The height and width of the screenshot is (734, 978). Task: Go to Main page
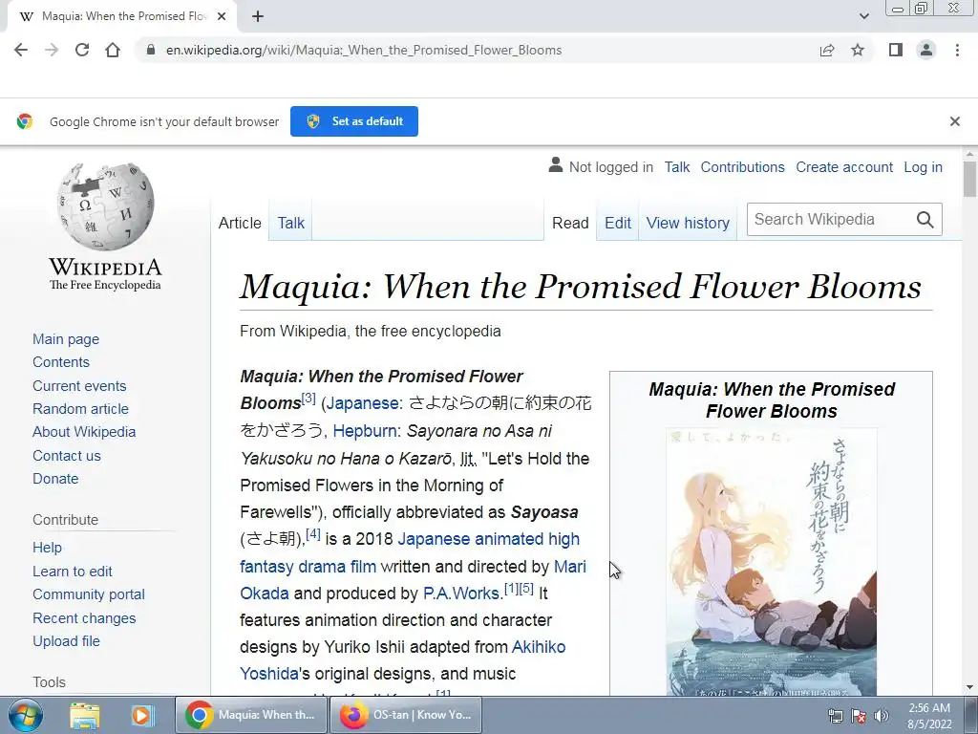click(x=66, y=339)
